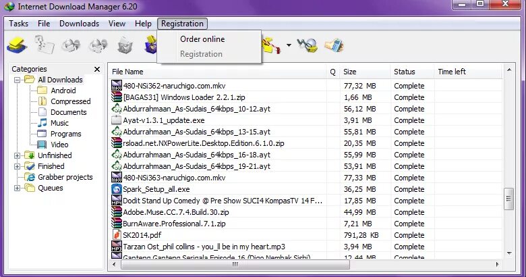Close the Categories panel
Screen dimensions: 526x277
point(97,69)
